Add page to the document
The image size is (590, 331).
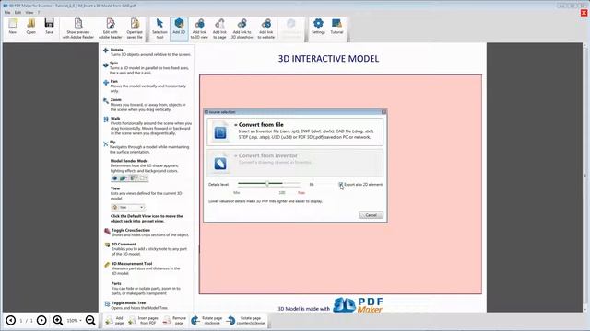point(114,320)
